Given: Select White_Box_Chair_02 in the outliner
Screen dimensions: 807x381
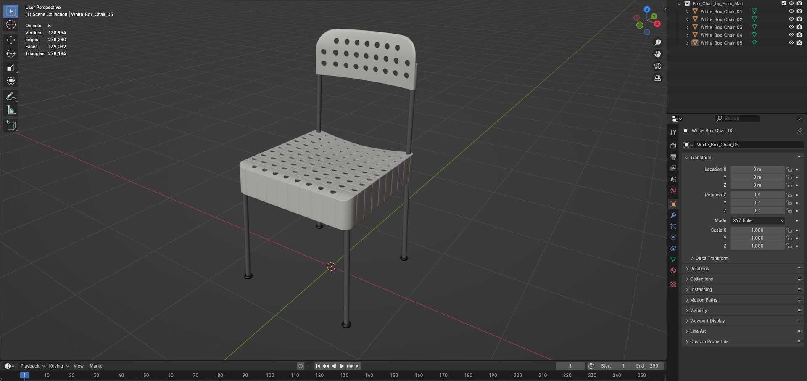Looking at the screenshot, I should point(721,19).
